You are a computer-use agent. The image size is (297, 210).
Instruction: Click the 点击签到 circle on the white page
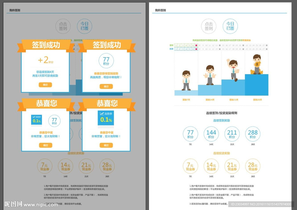coord(209,26)
